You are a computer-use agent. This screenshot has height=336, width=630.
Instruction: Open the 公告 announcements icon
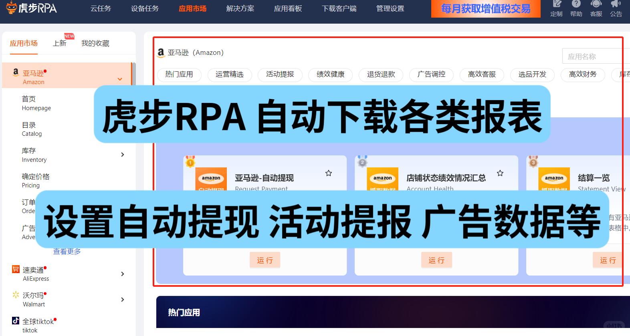click(616, 8)
